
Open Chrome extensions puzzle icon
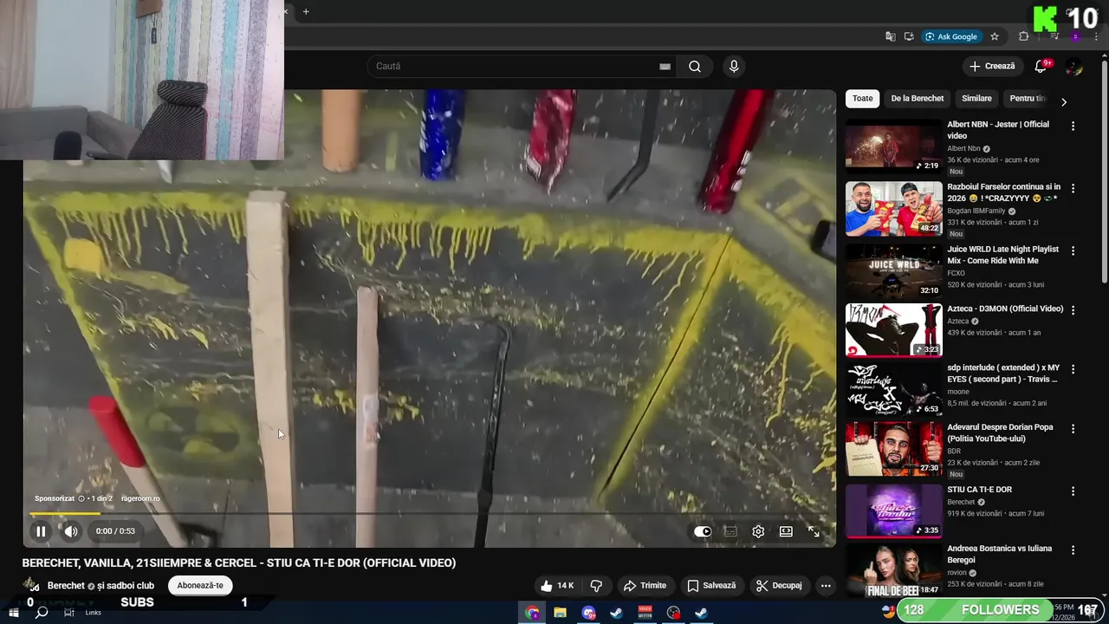(x=1023, y=36)
